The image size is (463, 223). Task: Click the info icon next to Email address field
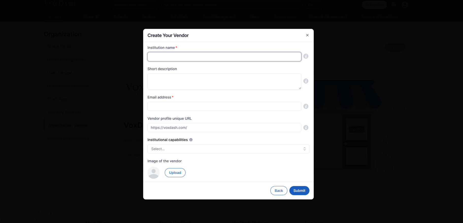pyautogui.click(x=306, y=106)
